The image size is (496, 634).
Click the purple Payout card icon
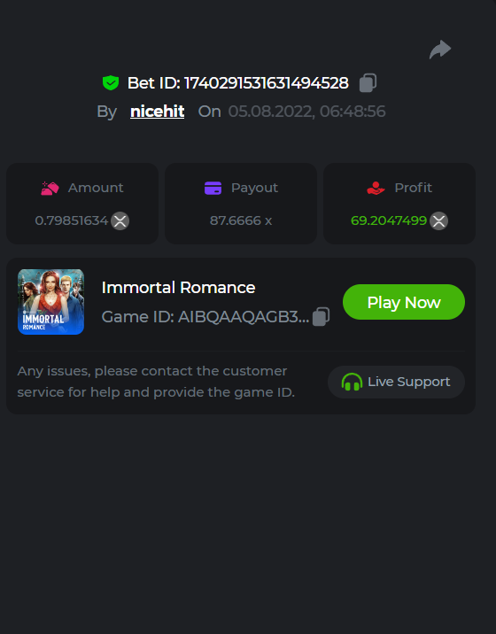(x=213, y=188)
